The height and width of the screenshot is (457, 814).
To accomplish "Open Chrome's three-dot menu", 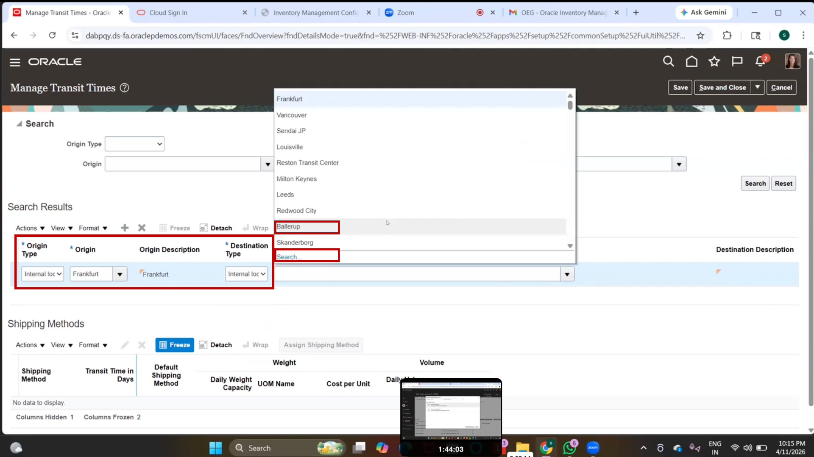I will point(803,36).
